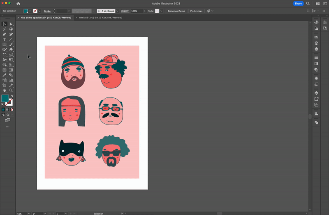The width and height of the screenshot is (329, 215).
Task: Switch to Untitled-2 document tab
Action: [100, 18]
